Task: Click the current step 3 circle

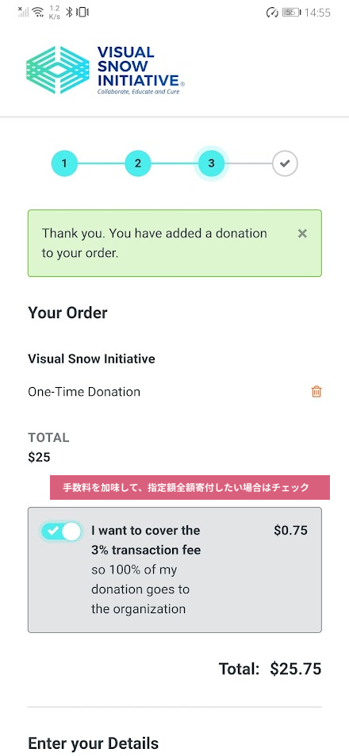Action: pos(211,164)
